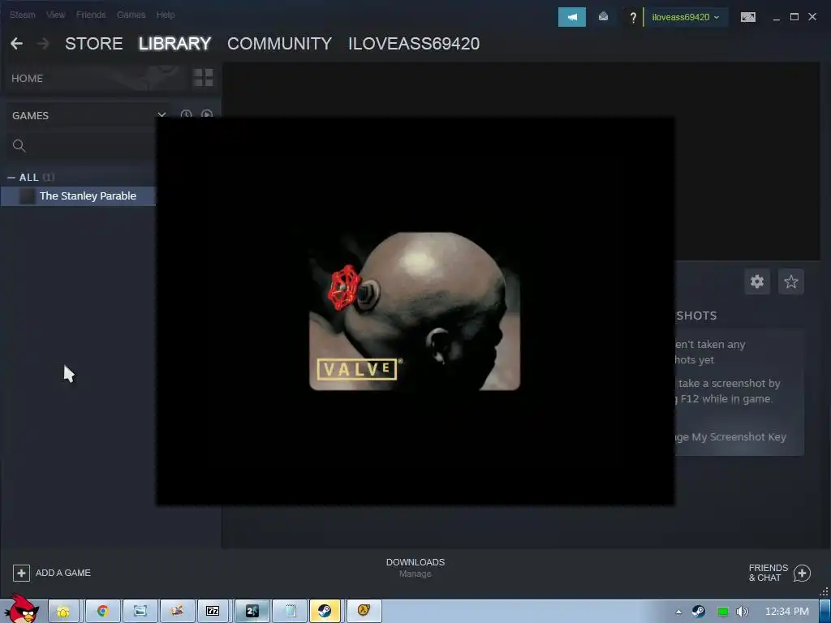Image resolution: width=831 pixels, height=623 pixels.
Task: Click the Steam taskbar button
Action: click(325, 612)
